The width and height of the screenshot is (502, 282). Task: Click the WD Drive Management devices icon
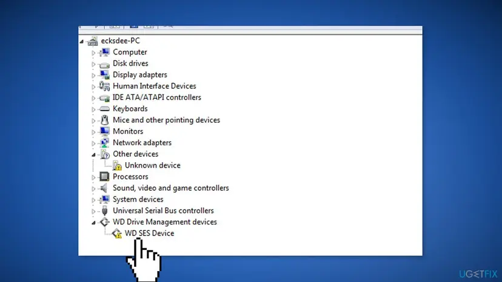point(104,222)
